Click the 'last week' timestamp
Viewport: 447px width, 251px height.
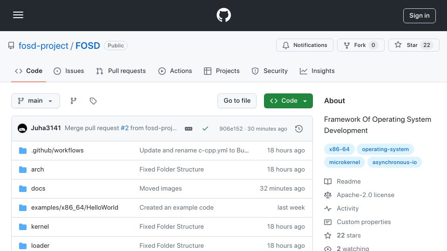tap(291, 207)
